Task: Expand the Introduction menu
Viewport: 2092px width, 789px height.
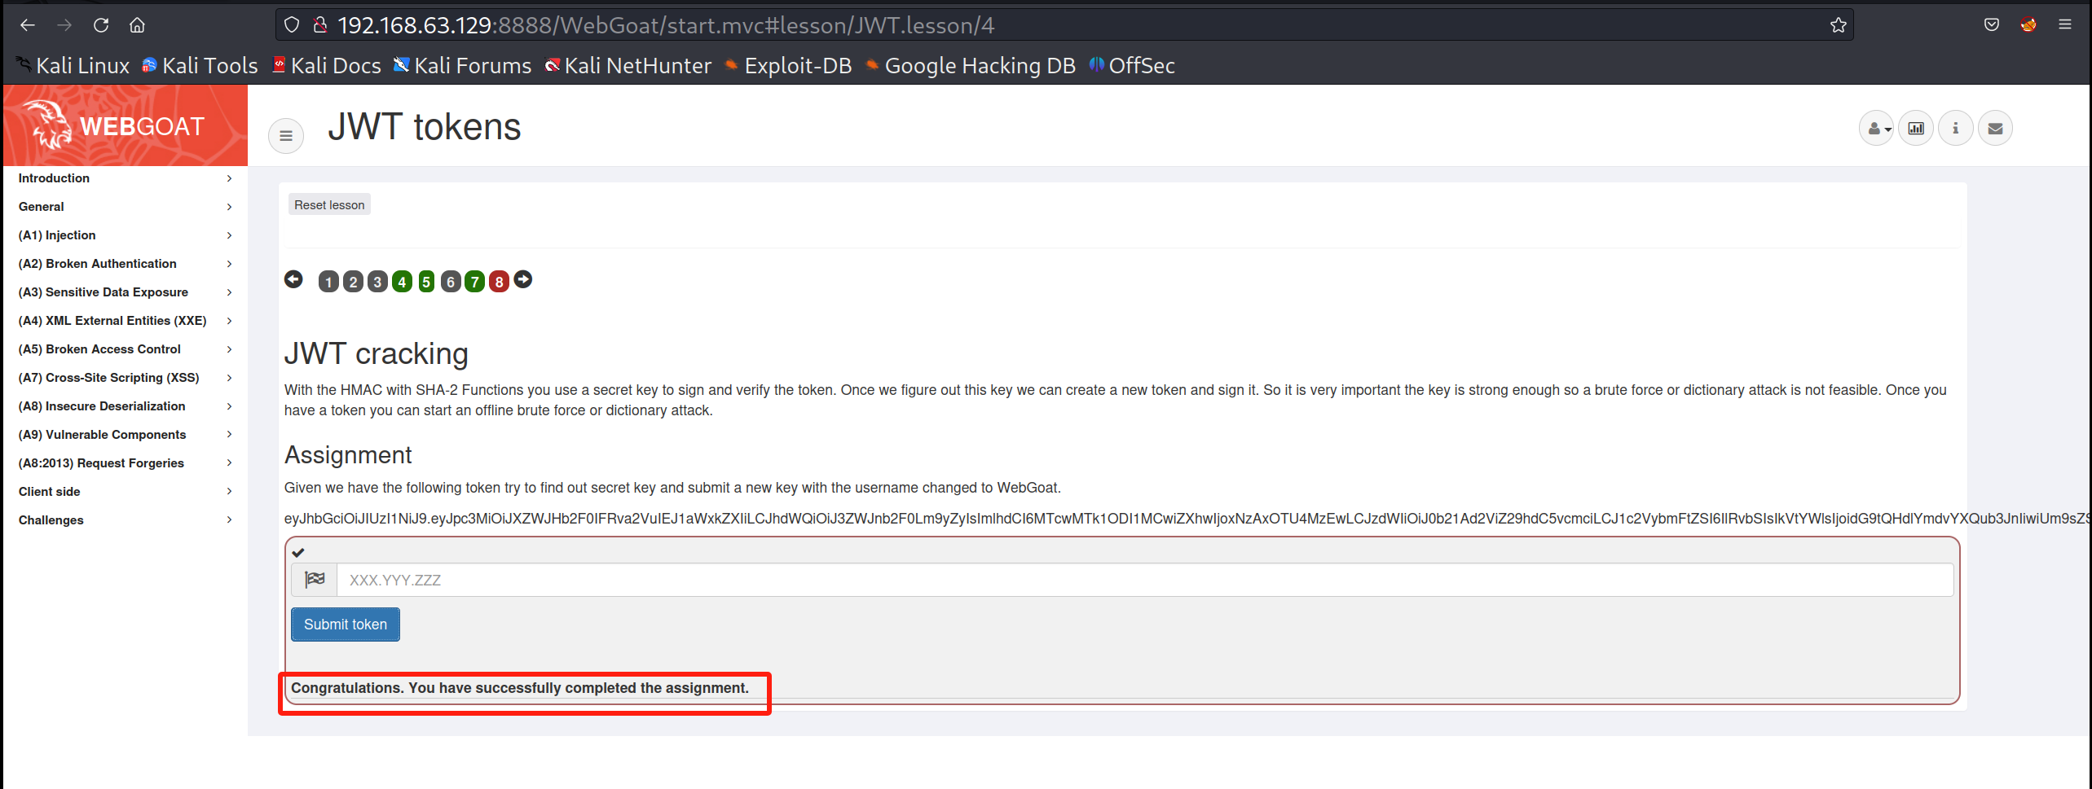Action: coord(125,178)
